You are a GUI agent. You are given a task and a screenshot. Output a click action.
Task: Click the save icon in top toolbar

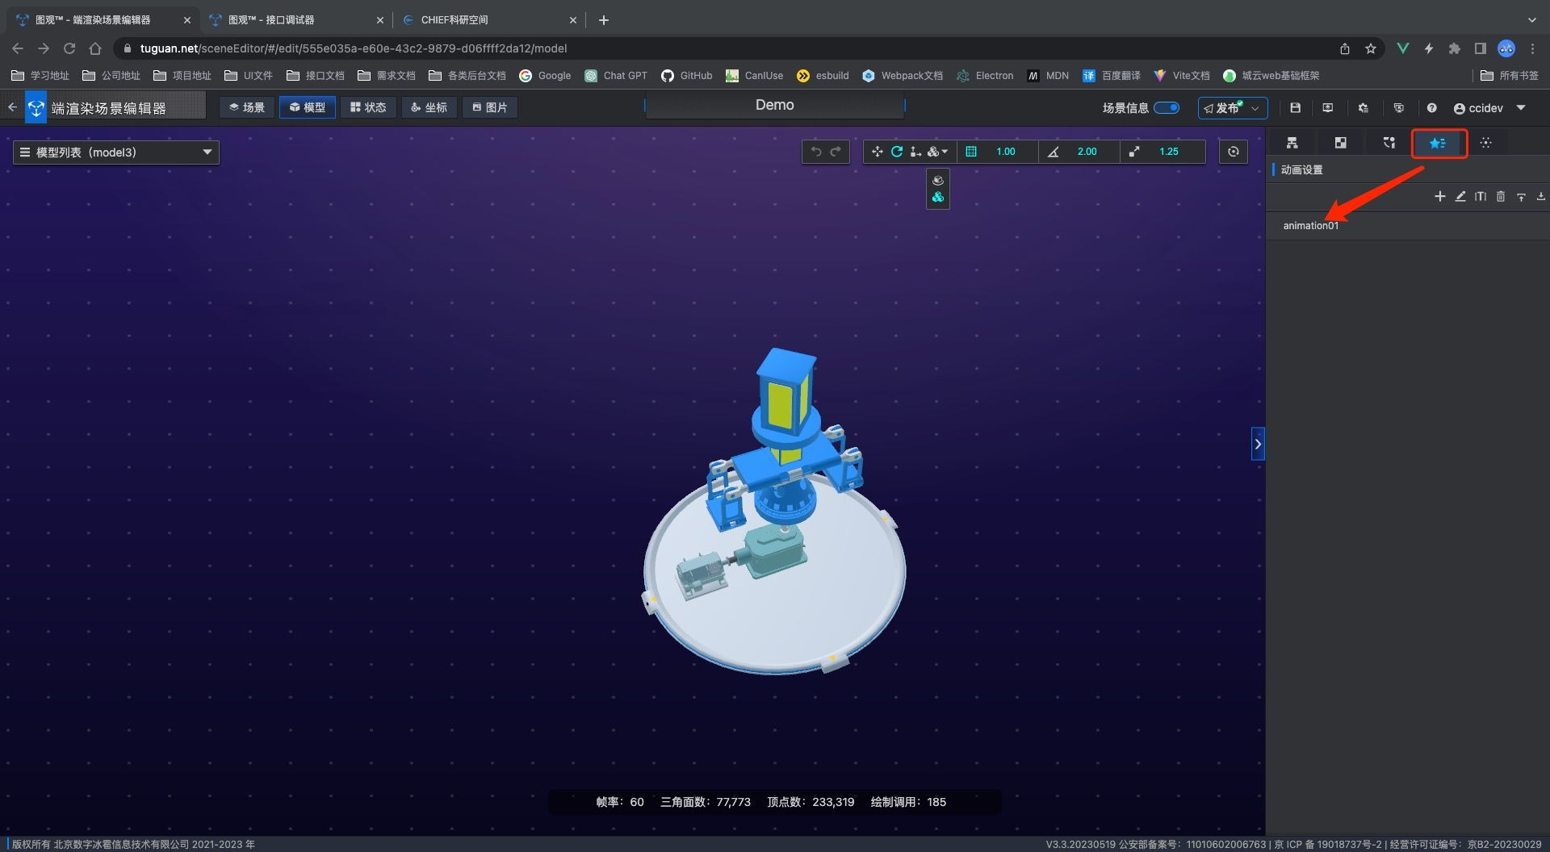point(1295,108)
